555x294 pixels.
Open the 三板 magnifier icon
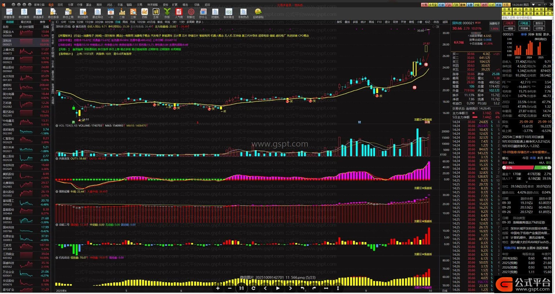[133, 13]
